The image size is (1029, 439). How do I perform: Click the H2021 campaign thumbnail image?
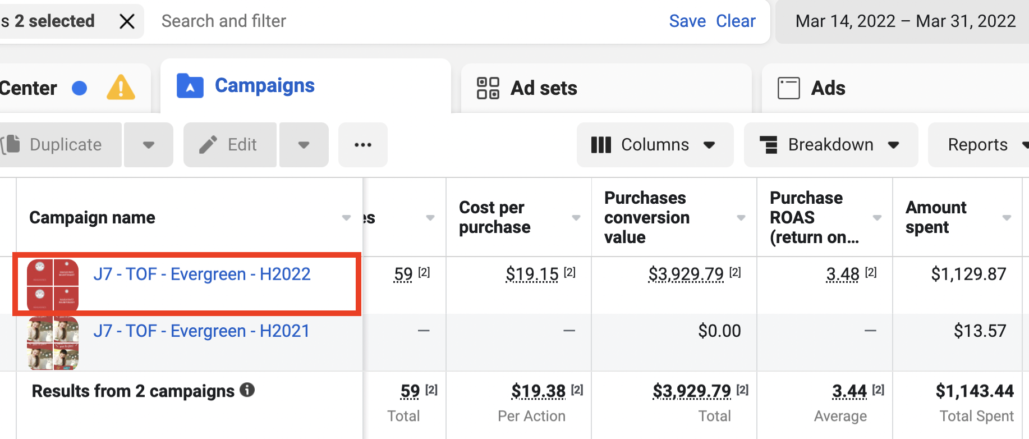point(53,343)
